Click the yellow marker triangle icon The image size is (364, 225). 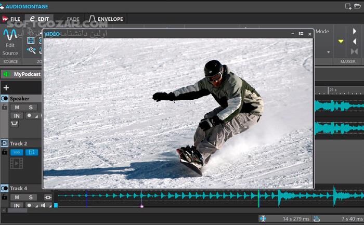coord(341,41)
